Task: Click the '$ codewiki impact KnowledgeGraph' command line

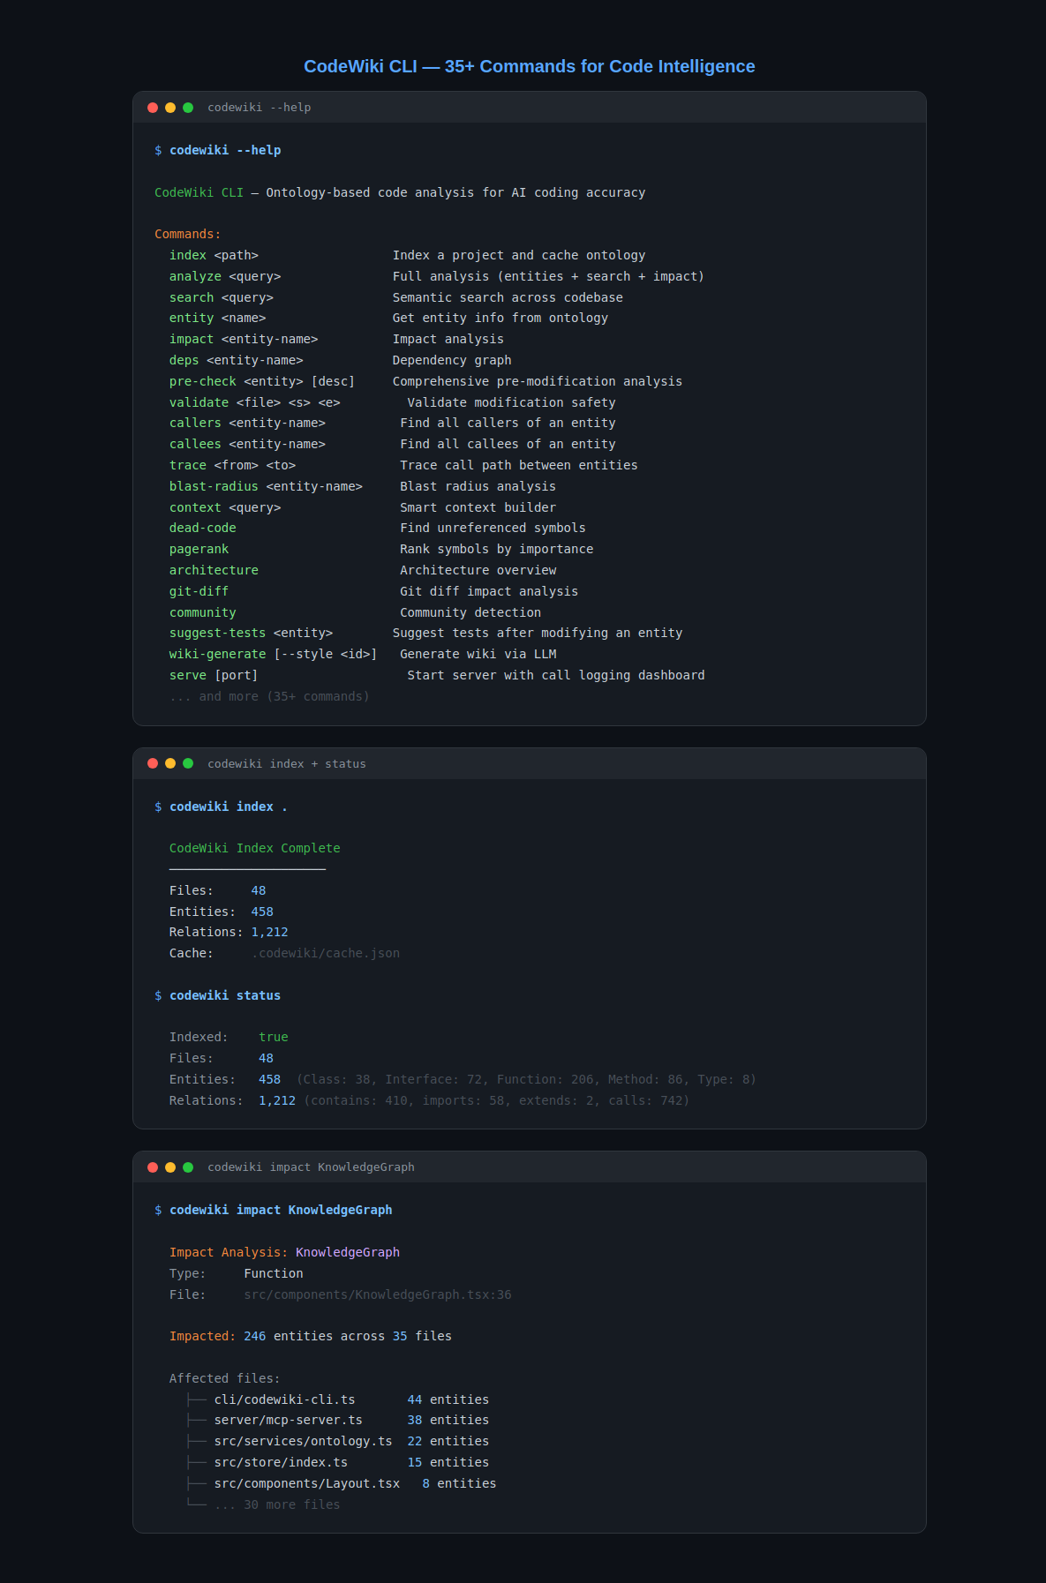Action: click(x=274, y=1211)
